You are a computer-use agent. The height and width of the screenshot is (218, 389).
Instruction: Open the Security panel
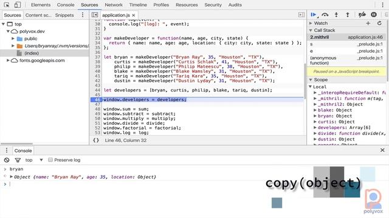click(213, 5)
